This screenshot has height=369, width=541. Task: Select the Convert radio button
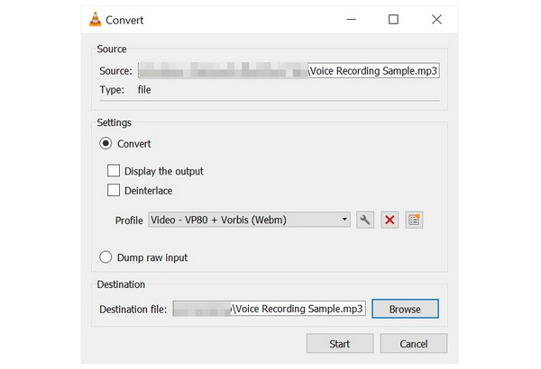tap(105, 143)
